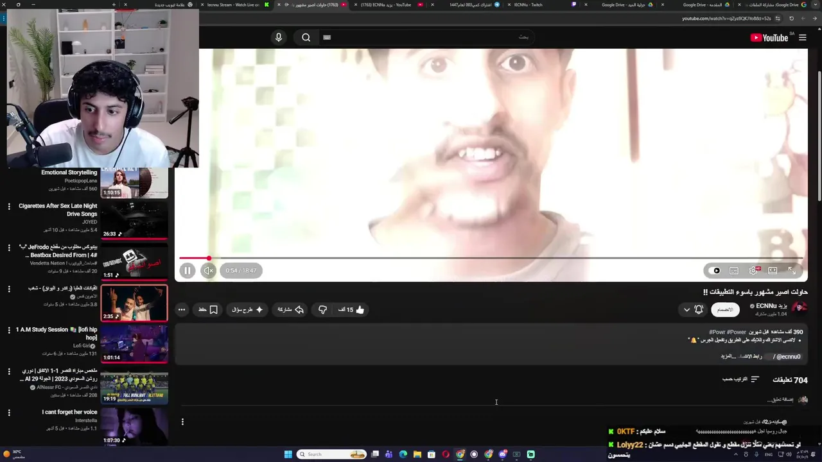The image size is (822, 462).
Task: Seek using the red video progress bar
Action: tap(491, 258)
